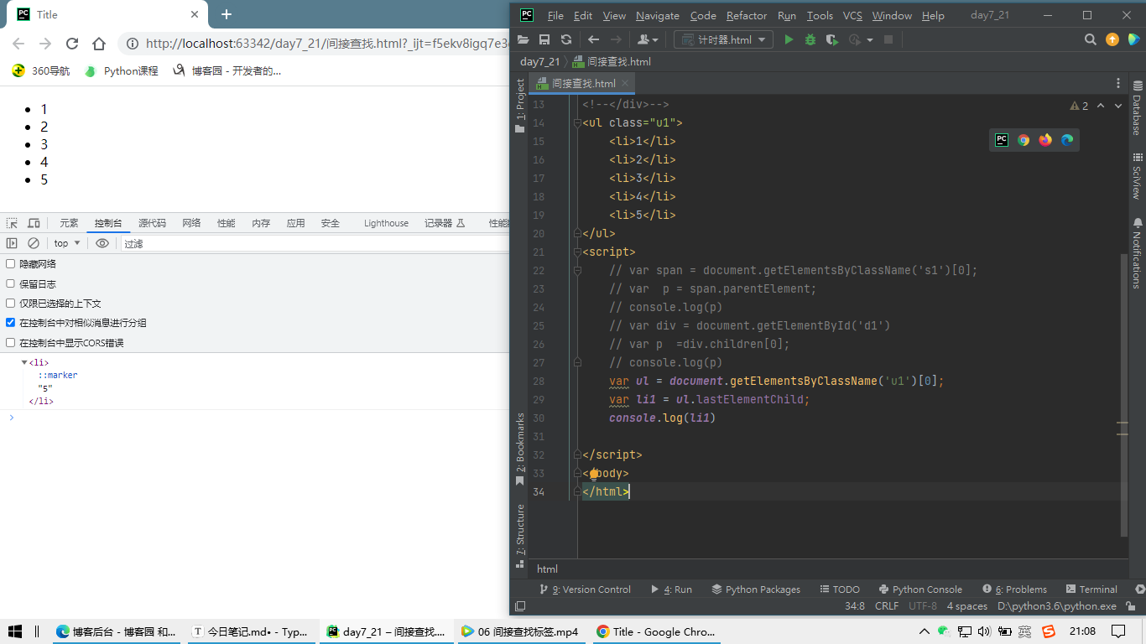Open page in Firefox via browser icon
This screenshot has width=1146, height=644.
(x=1045, y=140)
